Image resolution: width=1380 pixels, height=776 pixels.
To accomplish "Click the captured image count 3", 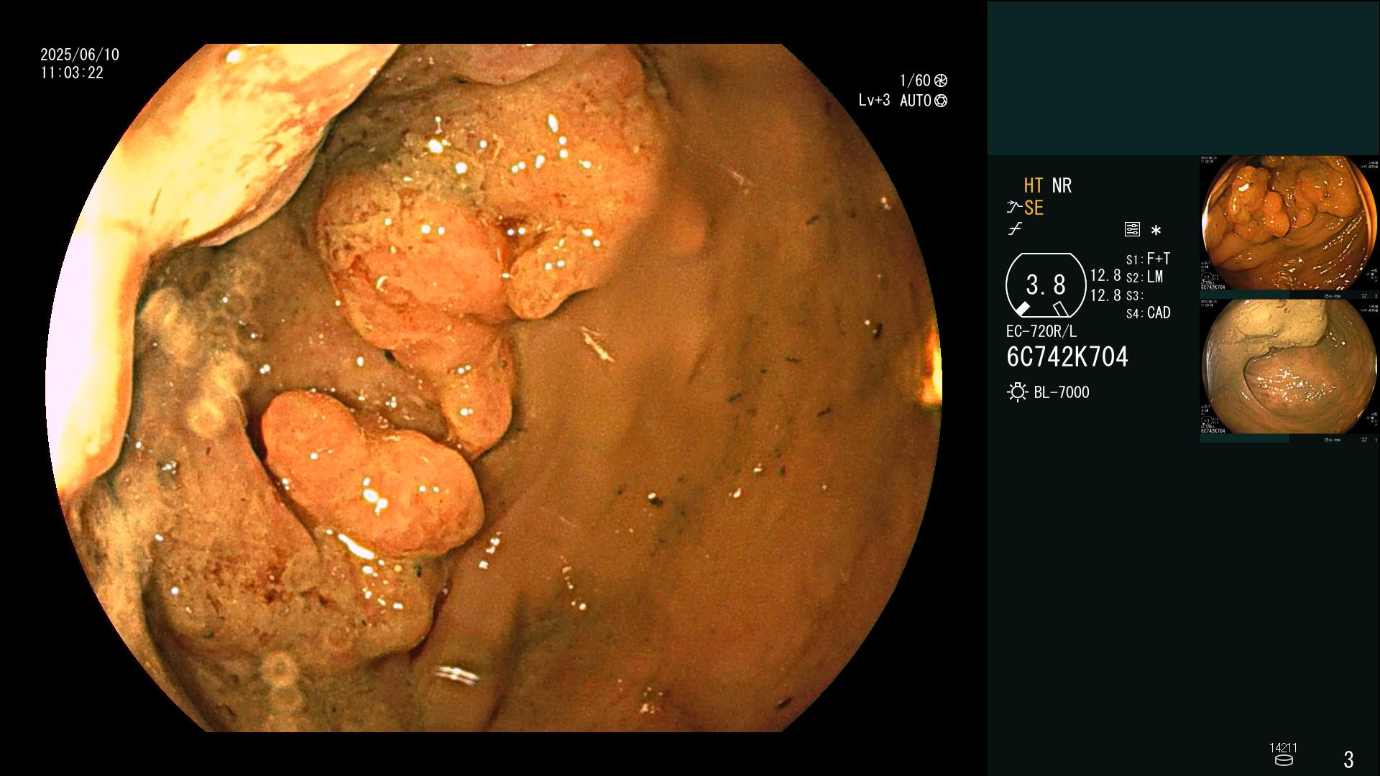I will 1348,759.
